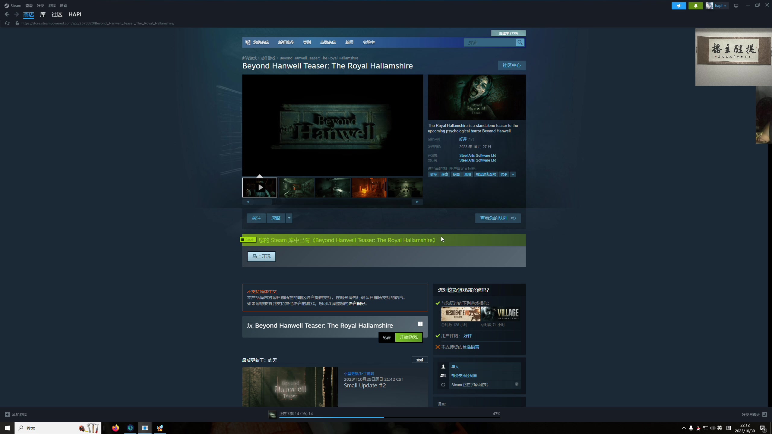Open the Friends & Chat icon
The width and height of the screenshot is (772, 434).
pyautogui.click(x=765, y=414)
